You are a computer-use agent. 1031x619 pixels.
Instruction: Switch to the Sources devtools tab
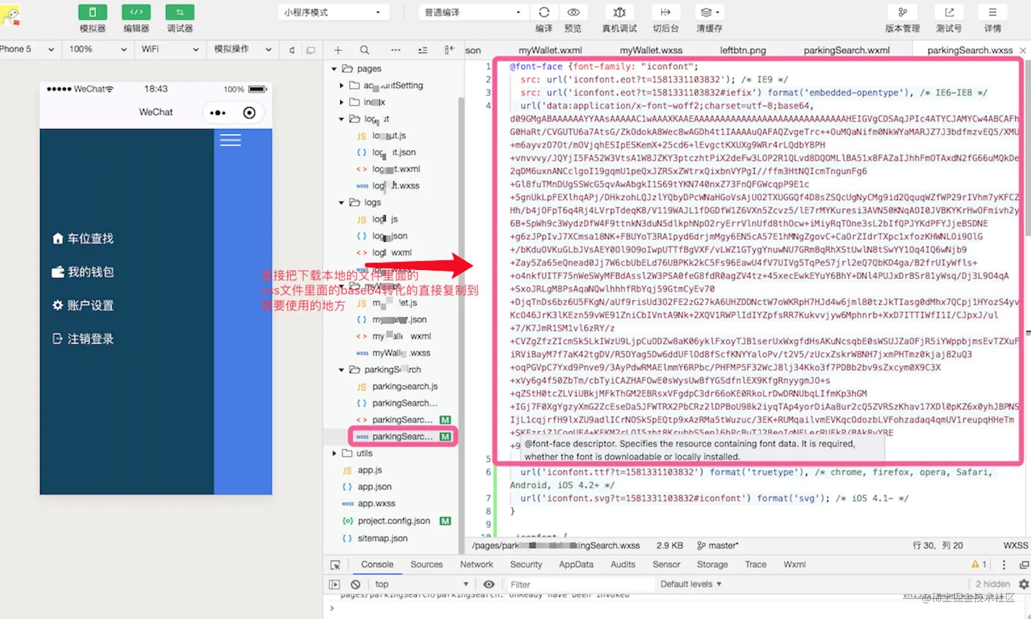coord(426,565)
